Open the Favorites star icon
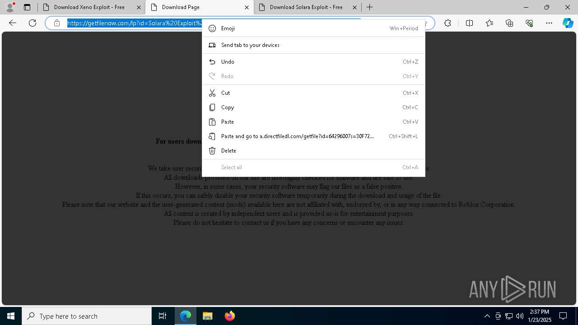Screen dimensions: 578x325 tap(489, 23)
